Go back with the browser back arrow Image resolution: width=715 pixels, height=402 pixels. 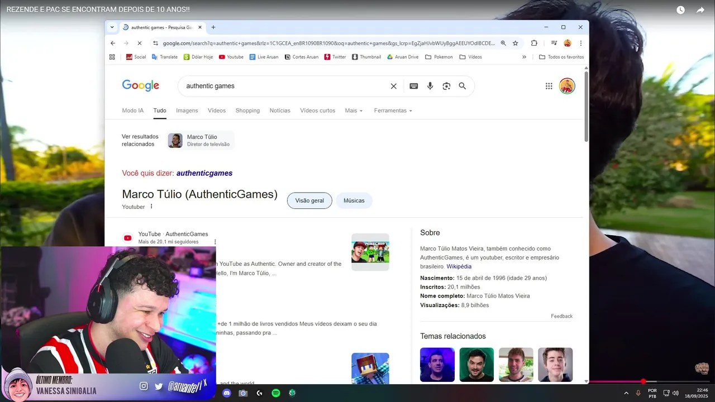tap(113, 43)
